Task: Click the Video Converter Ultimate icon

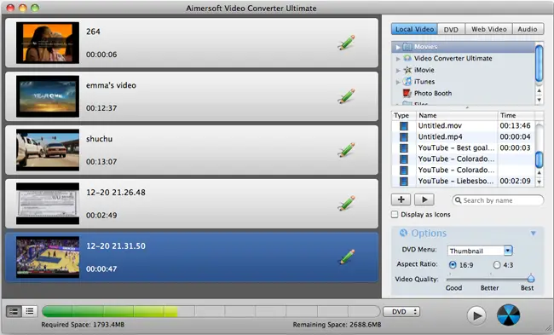Action: click(407, 58)
